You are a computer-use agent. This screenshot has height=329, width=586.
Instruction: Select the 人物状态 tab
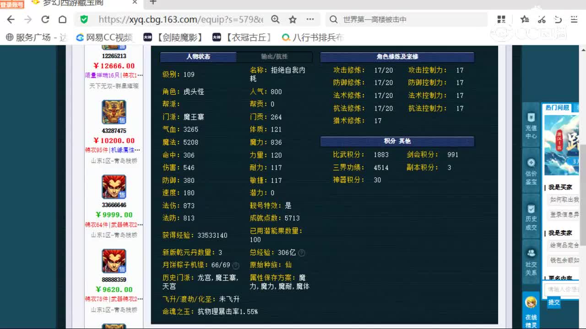(x=198, y=57)
